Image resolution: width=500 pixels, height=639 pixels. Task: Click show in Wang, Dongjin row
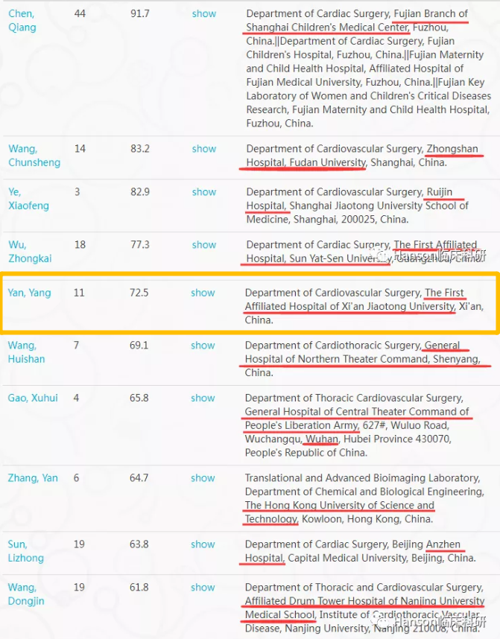[x=203, y=588]
